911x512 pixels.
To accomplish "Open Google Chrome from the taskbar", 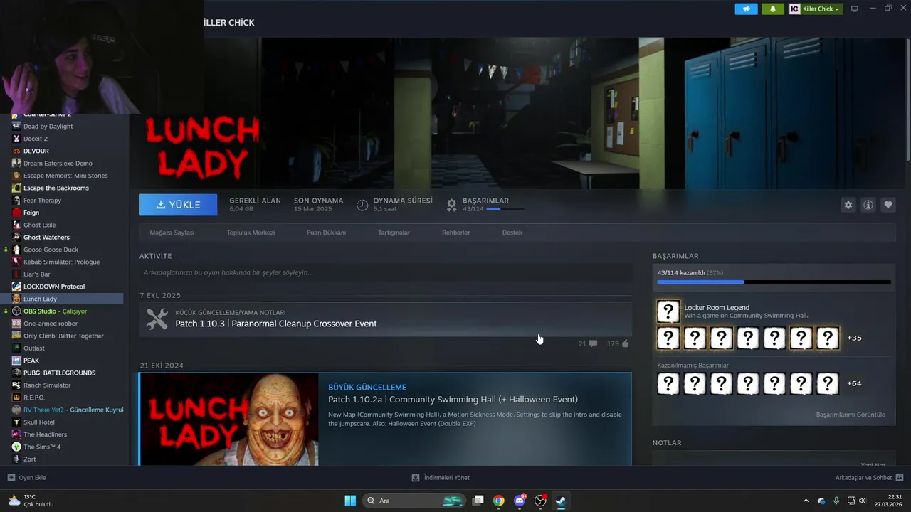I will coord(499,501).
